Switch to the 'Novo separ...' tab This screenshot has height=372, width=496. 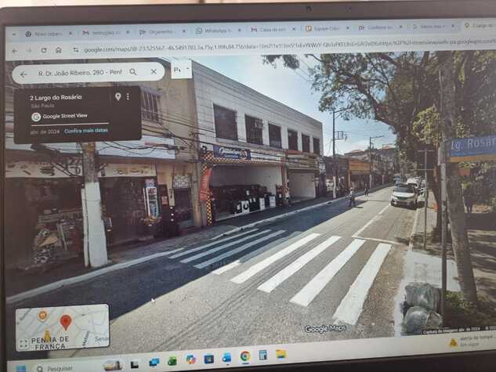tap(48, 34)
